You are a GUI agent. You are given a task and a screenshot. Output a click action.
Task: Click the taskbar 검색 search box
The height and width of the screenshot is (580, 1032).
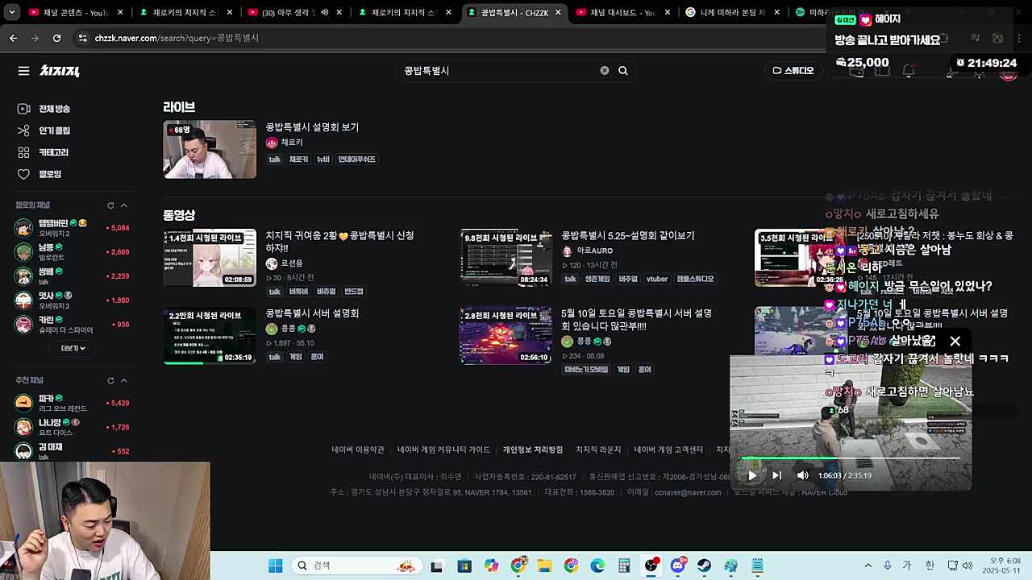click(356, 565)
